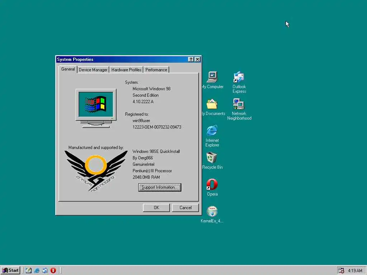Viewport: 367px width, 275px height.
Task: Click the Support Information button
Action: (x=159, y=187)
